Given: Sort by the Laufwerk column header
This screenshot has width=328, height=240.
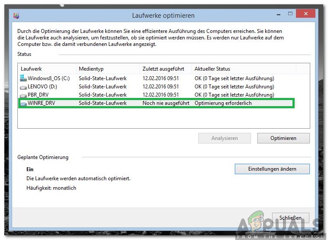Looking at the screenshot, I should (x=31, y=69).
